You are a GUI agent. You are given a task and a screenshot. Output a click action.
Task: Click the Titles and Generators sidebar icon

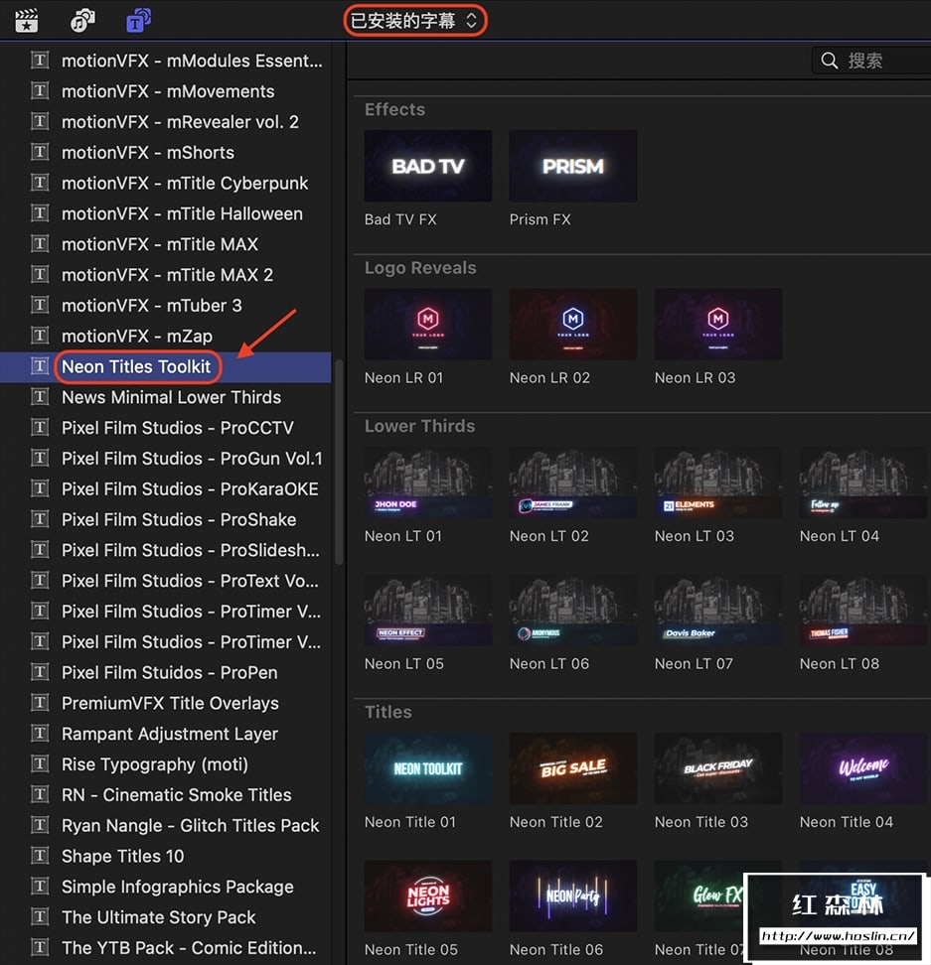[x=138, y=20]
